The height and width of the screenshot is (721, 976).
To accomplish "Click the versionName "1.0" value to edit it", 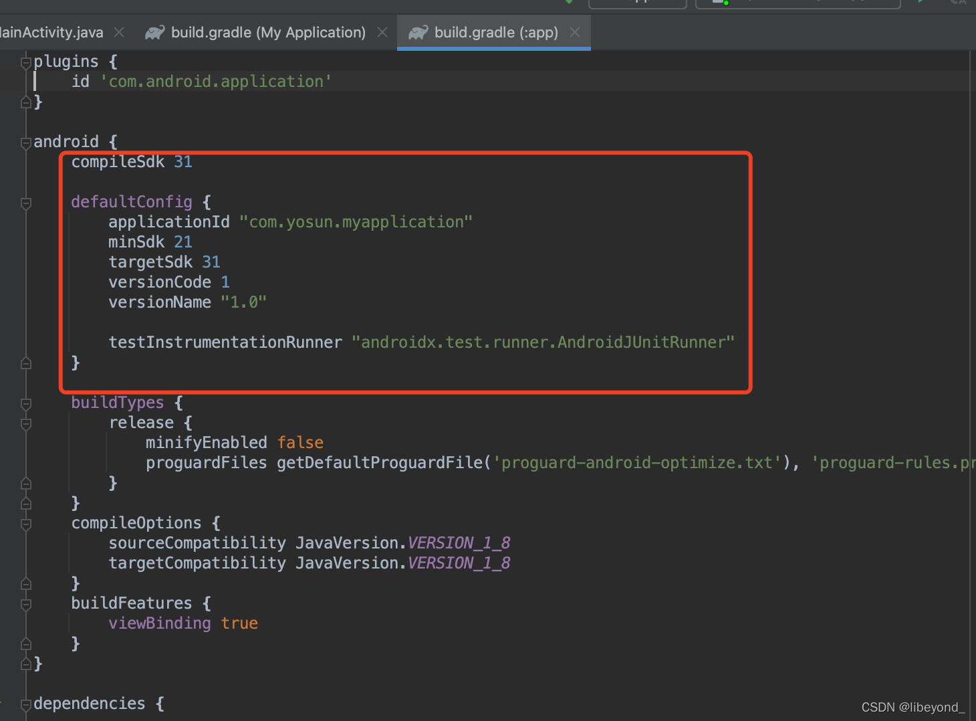I will [x=243, y=302].
